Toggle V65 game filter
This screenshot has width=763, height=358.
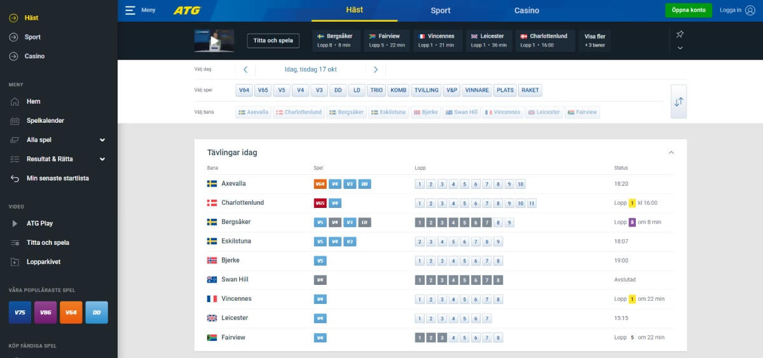pyautogui.click(x=263, y=90)
